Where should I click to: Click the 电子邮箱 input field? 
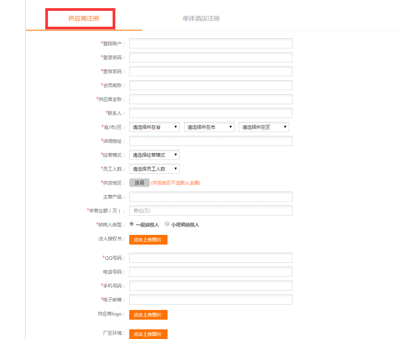click(x=210, y=300)
